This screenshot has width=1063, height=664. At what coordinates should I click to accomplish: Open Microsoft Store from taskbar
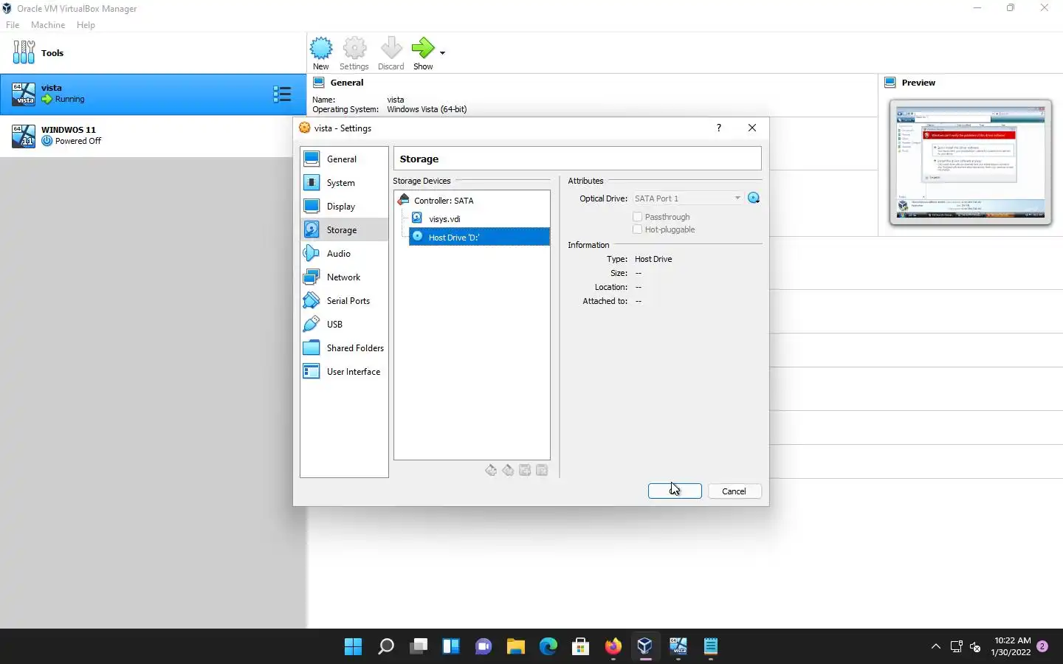[x=580, y=646]
